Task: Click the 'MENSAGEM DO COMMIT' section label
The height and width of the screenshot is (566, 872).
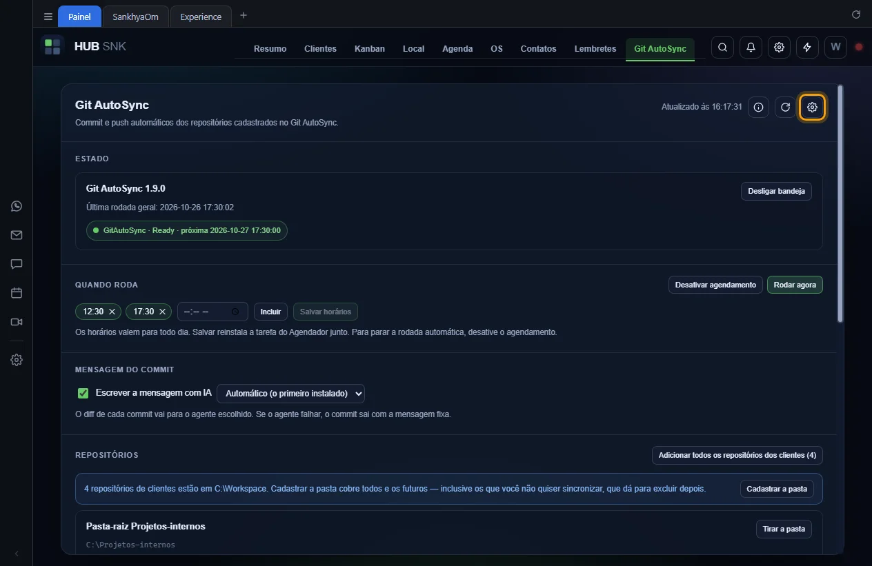Action: pyautogui.click(x=125, y=370)
